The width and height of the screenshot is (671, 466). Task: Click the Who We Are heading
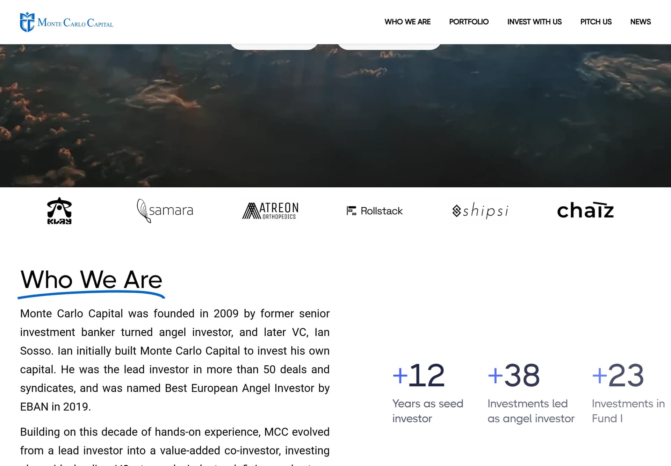91,280
